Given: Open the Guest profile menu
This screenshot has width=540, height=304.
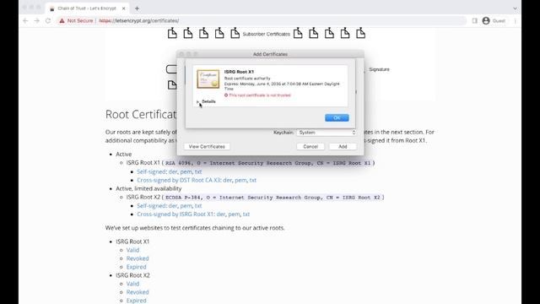Looking at the screenshot, I should coord(494,20).
